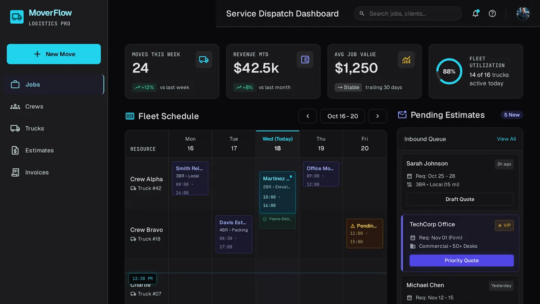Click the VIP badge on TechCorp Office
The width and height of the screenshot is (540, 304).
pyautogui.click(x=504, y=225)
